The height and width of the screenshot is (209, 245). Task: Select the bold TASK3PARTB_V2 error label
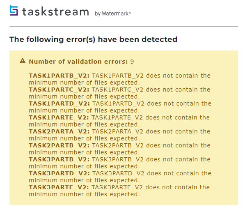(x=59, y=159)
